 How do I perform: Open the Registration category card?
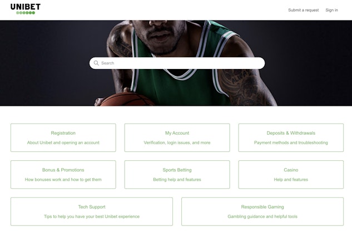pos(63,137)
